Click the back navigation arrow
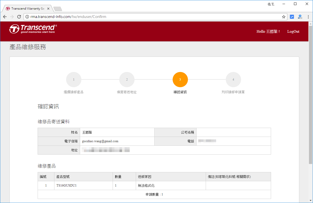313x203 pixels. [5, 17]
